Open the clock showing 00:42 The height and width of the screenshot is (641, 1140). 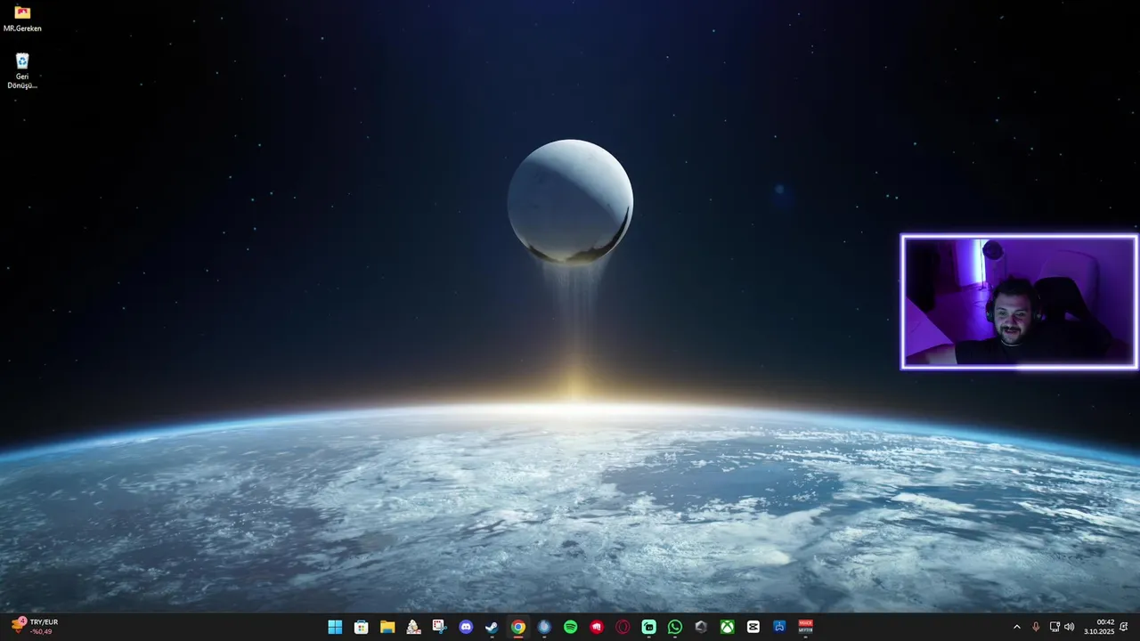[1099, 627]
